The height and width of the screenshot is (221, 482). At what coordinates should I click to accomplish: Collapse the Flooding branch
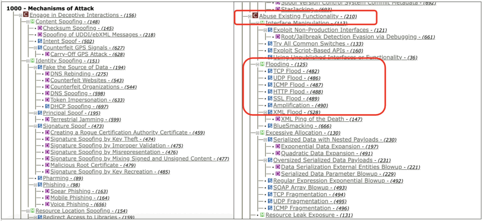pyautogui.click(x=257, y=64)
